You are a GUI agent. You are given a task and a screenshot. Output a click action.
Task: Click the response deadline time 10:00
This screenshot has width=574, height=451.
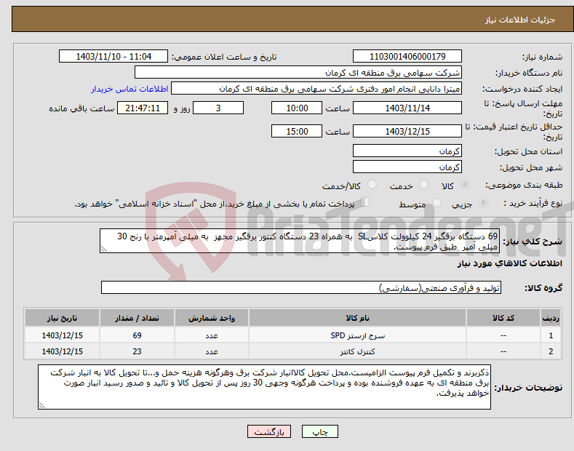pyautogui.click(x=297, y=108)
